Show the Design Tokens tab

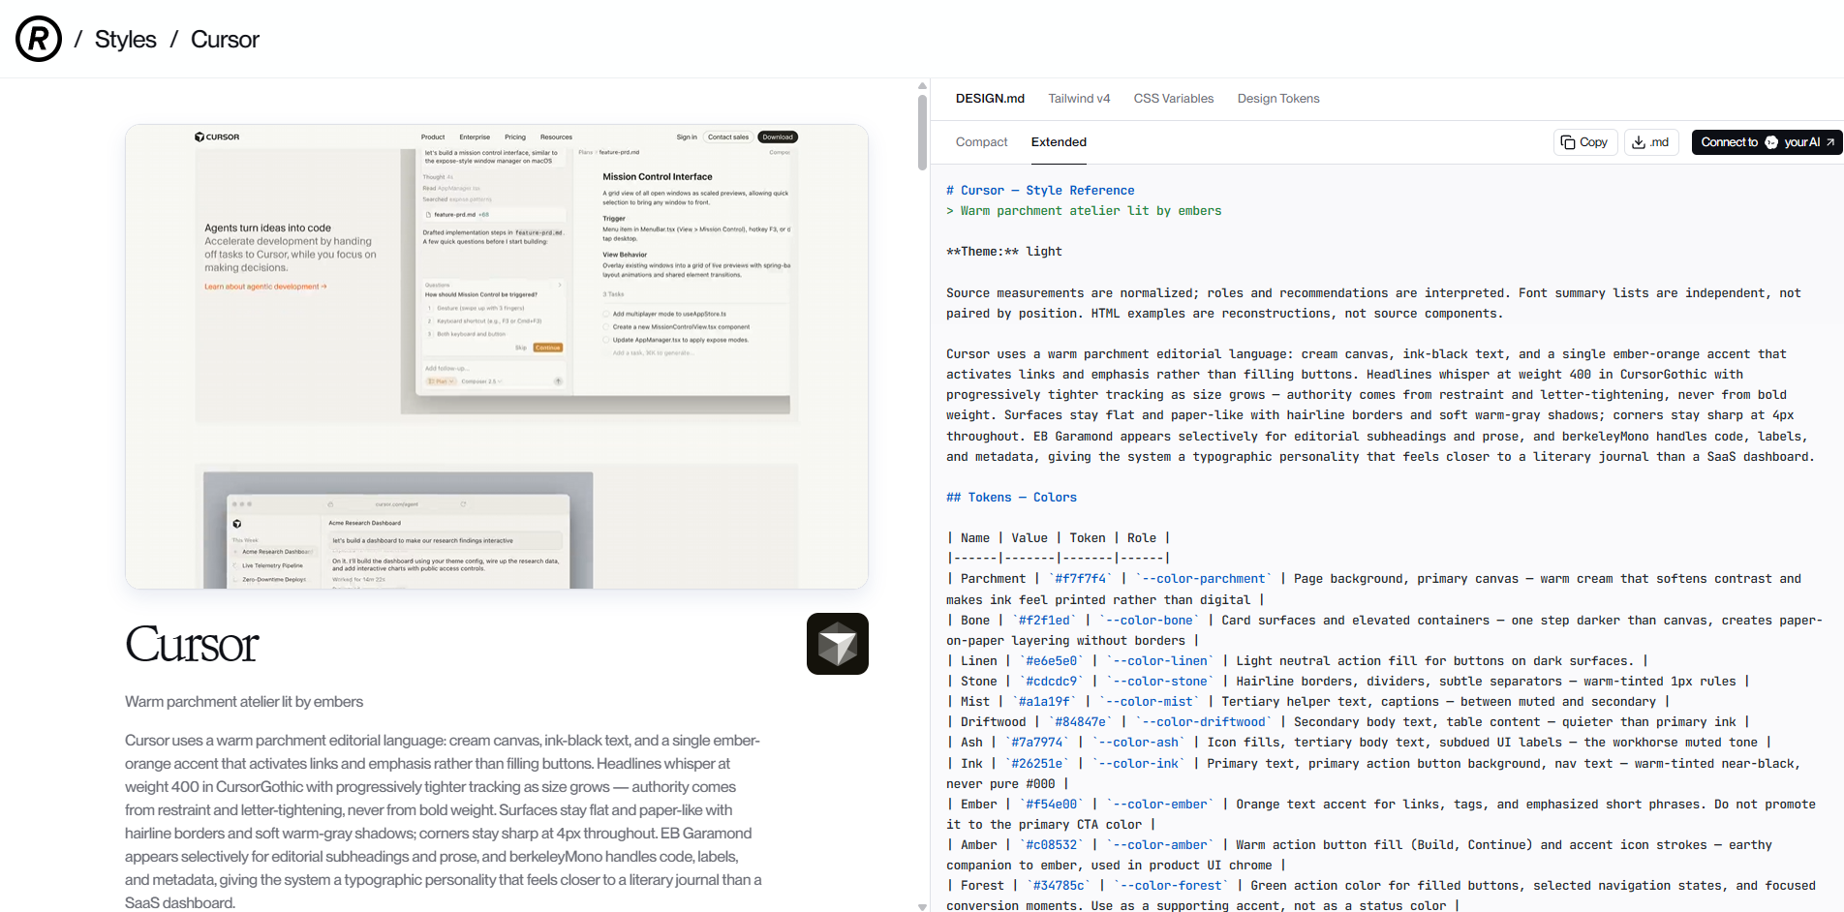tap(1278, 99)
